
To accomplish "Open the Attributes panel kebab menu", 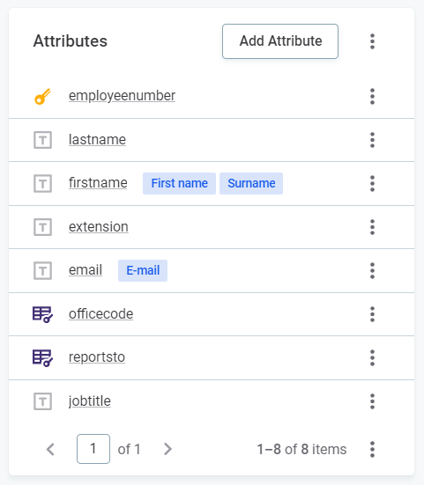I will pyautogui.click(x=372, y=41).
